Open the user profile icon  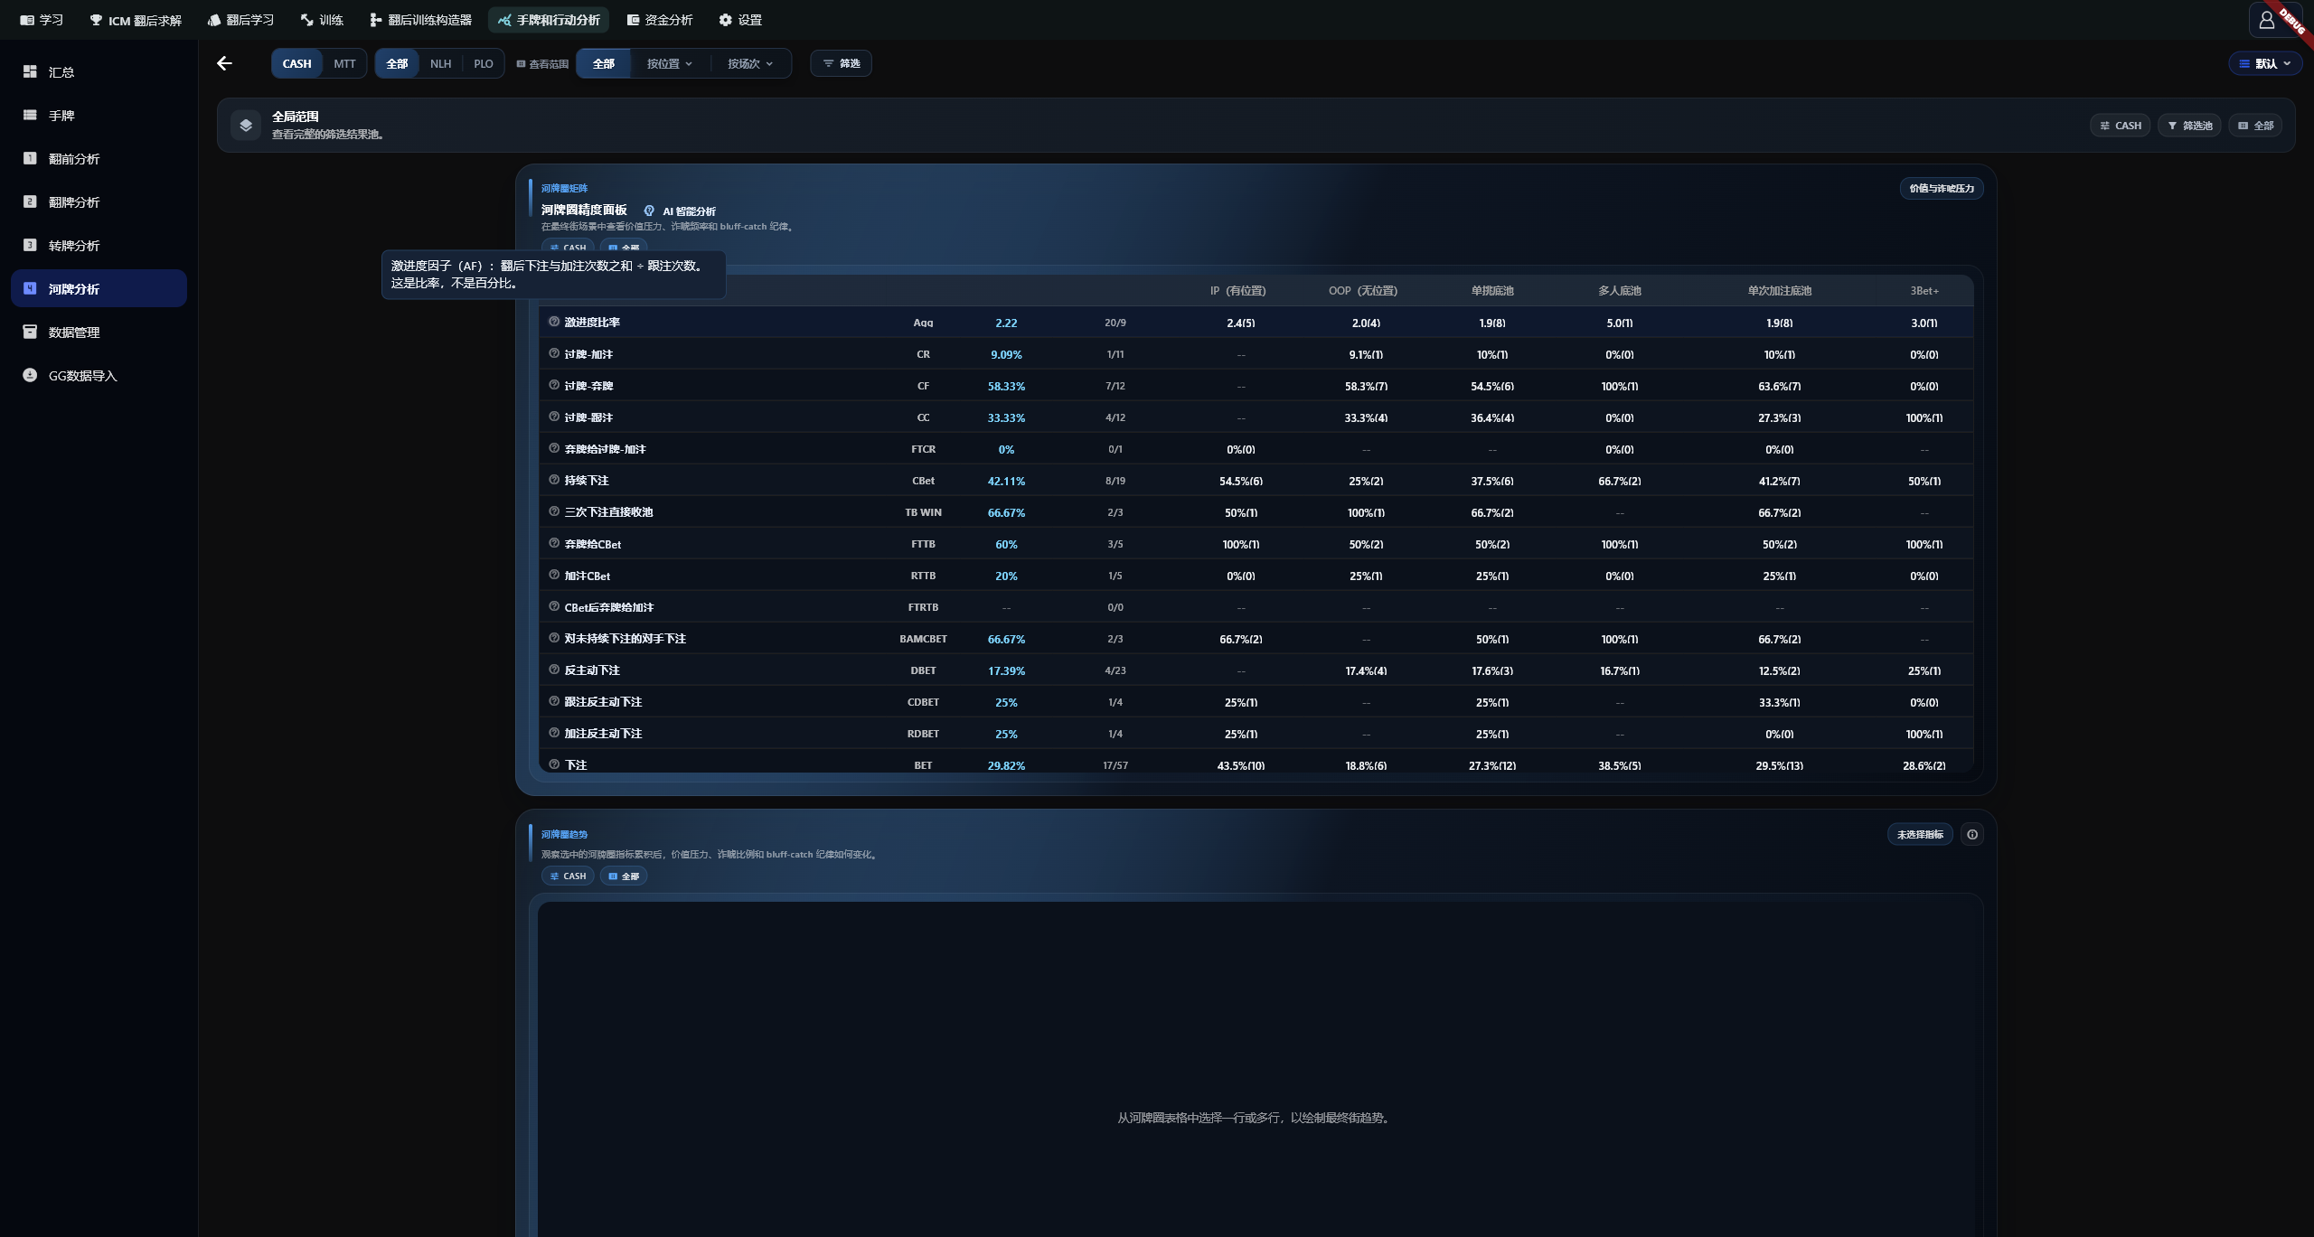(x=2266, y=20)
